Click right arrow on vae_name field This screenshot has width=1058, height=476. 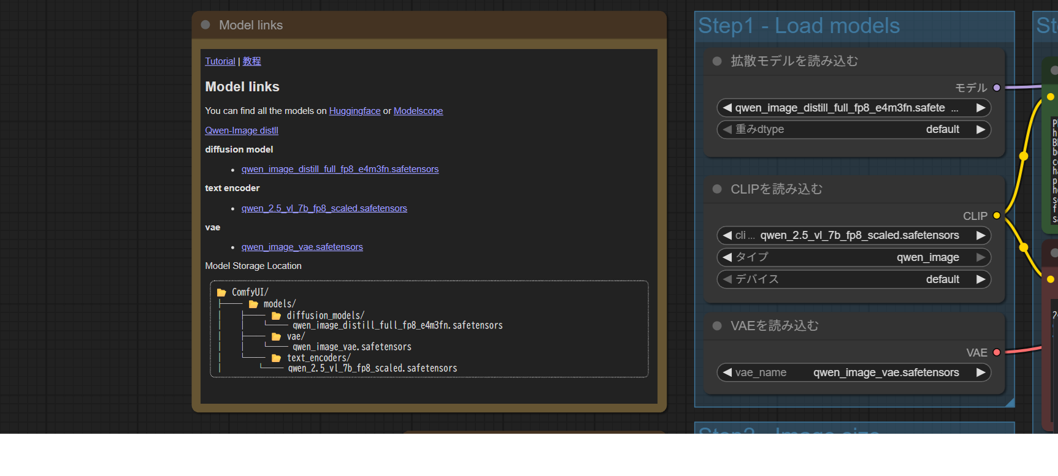pyautogui.click(x=980, y=372)
